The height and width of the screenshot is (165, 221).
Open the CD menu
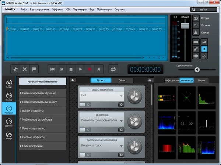pos(68,10)
